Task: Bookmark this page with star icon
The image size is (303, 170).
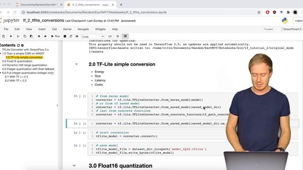Action: pos(259,12)
